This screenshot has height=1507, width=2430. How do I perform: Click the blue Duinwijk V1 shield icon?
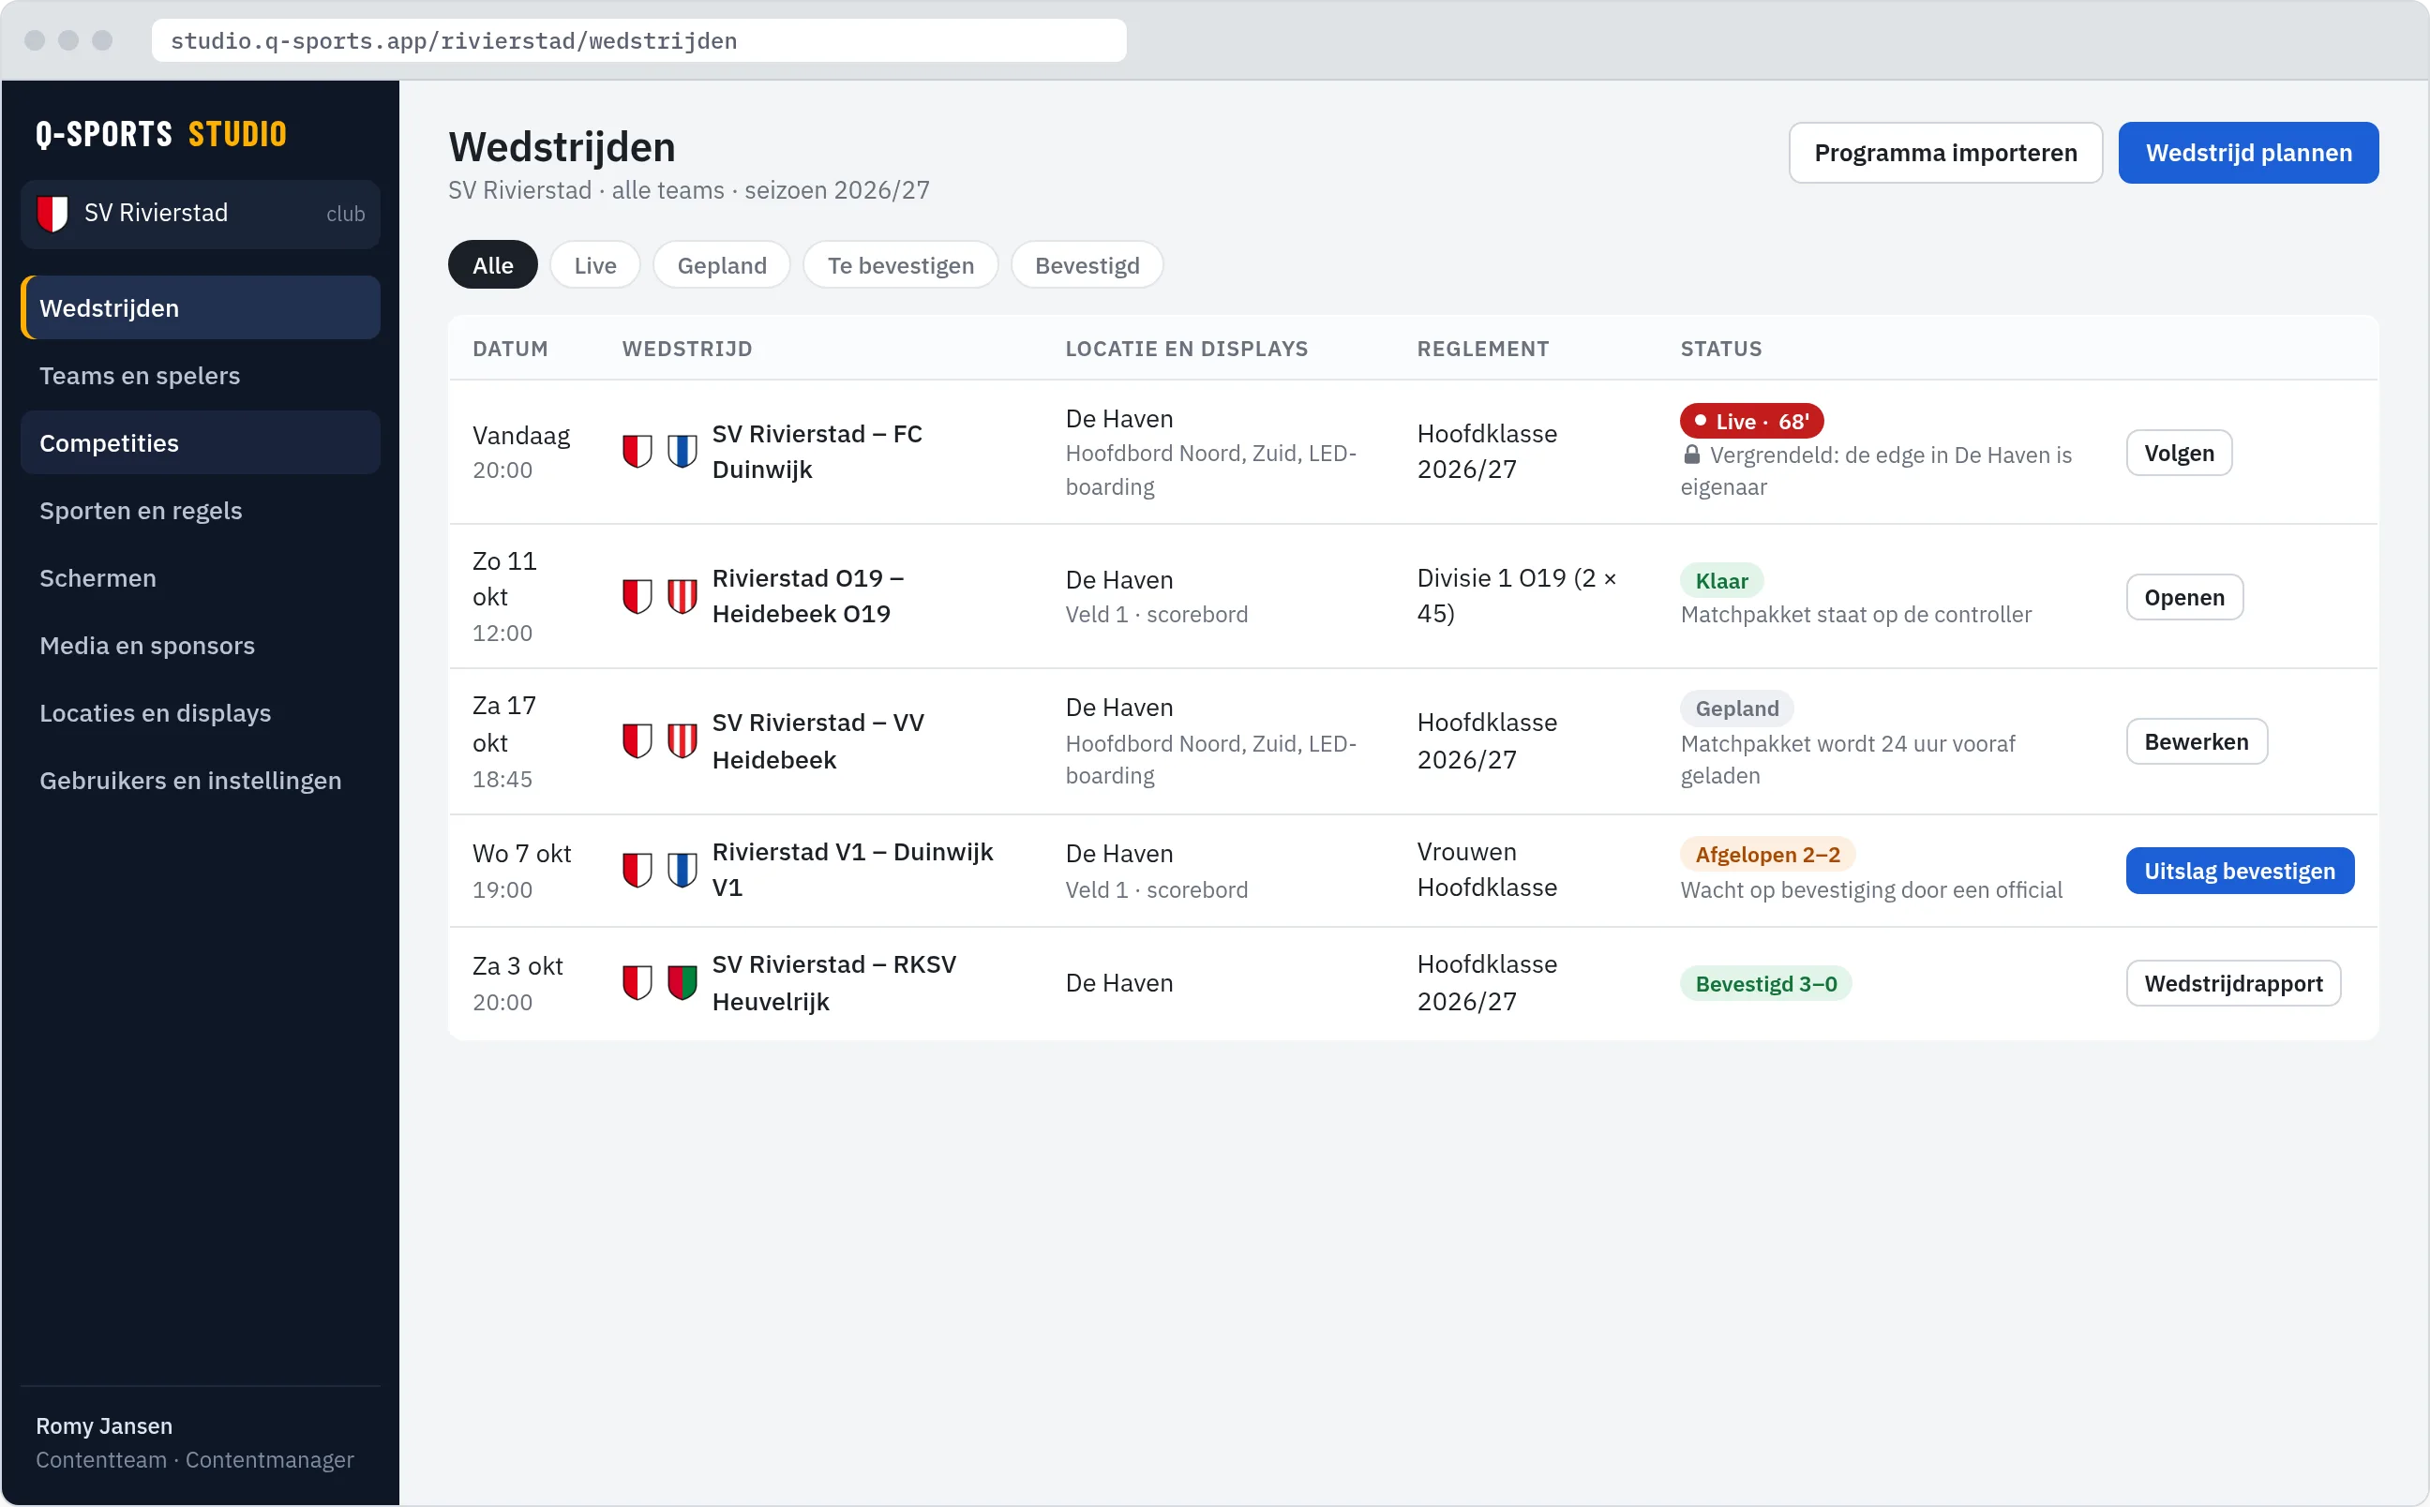coord(682,870)
